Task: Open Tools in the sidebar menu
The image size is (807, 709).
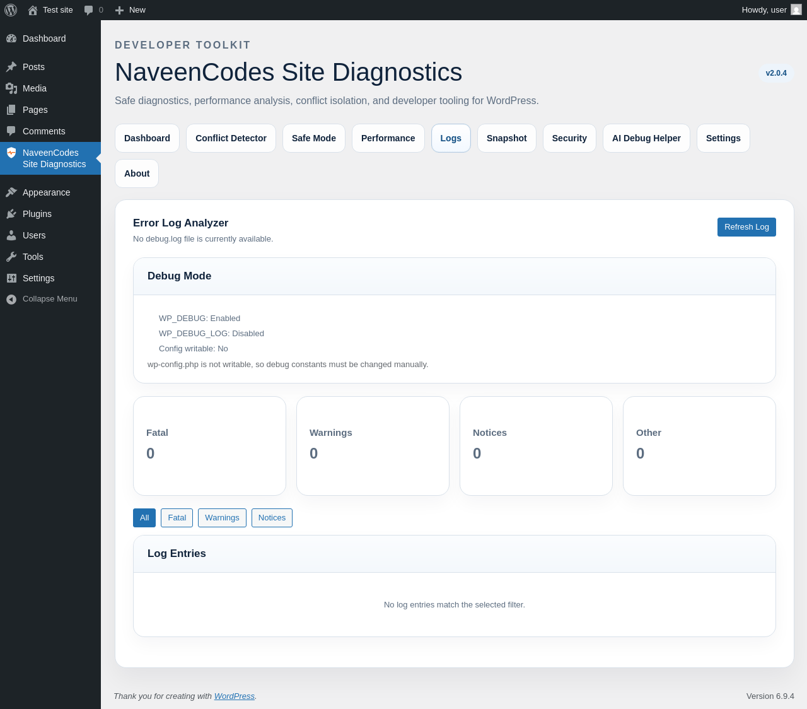Action: (x=50, y=257)
